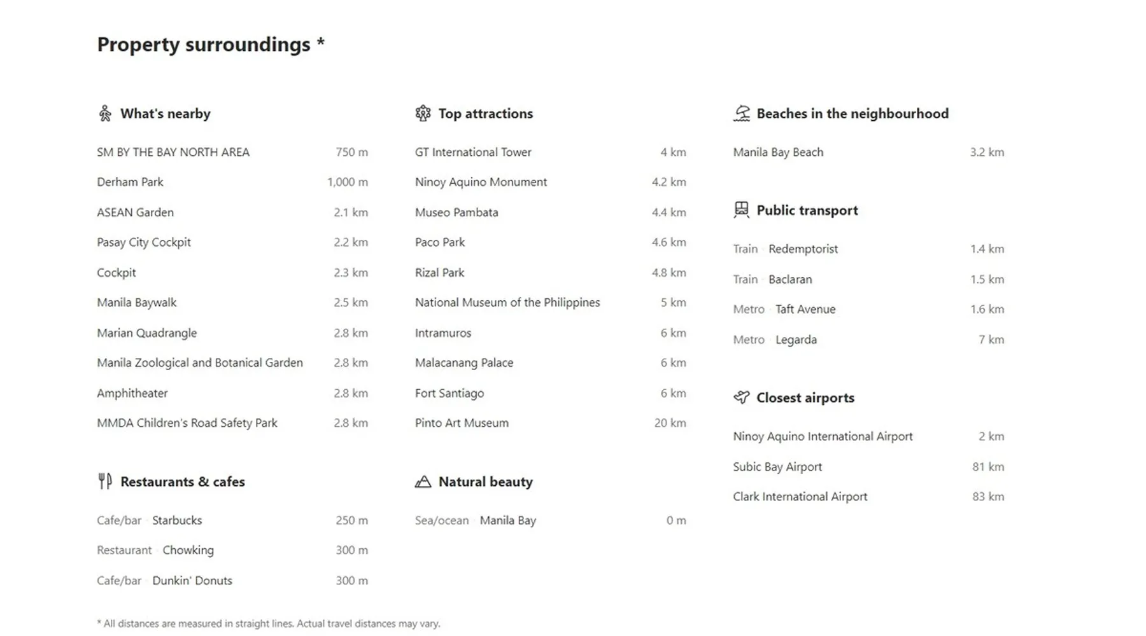Select the Dunkin' Donuts listing
Viewport: 1146px width, 636px height.
[192, 580]
